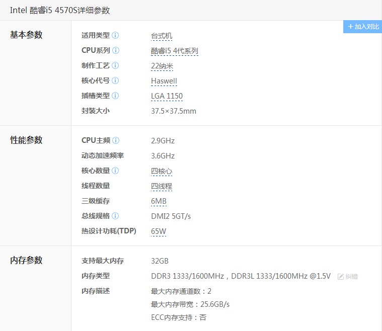The image size is (382, 331).
Task: Click the info icon beside CPU主频
Action: click(x=116, y=140)
